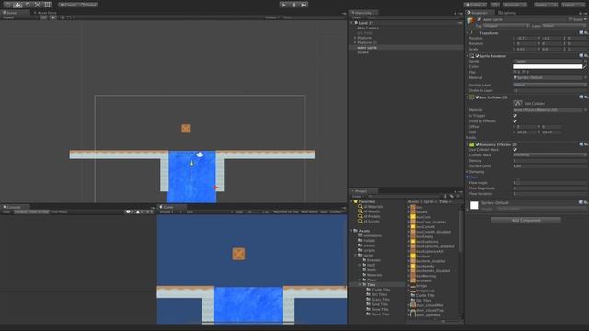Select the orange crate in Scene view
Viewport: 589px width, 331px height.
point(186,129)
